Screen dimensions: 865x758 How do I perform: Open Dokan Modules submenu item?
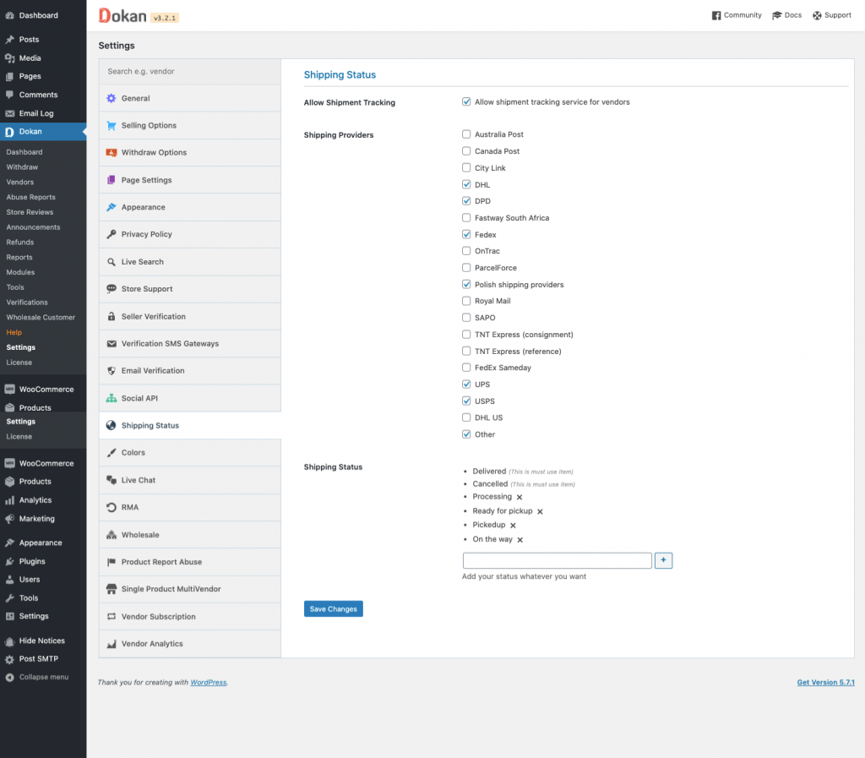click(x=20, y=272)
